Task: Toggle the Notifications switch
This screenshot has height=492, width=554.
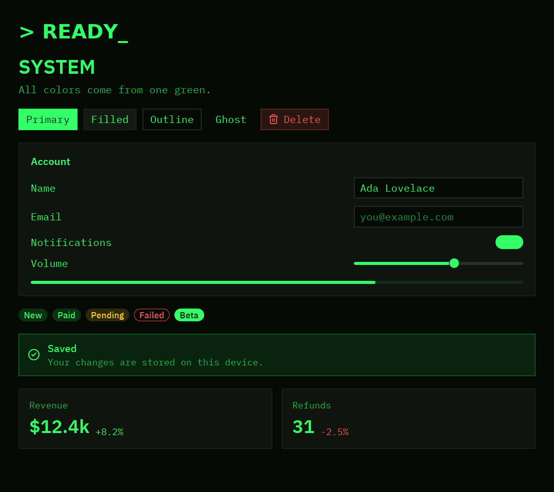Action: [509, 242]
